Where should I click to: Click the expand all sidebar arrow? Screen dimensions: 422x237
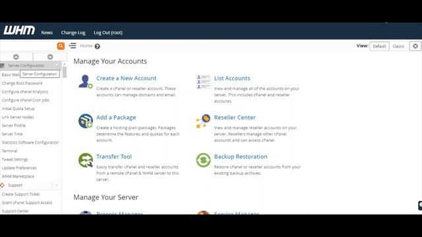[x=50, y=57]
